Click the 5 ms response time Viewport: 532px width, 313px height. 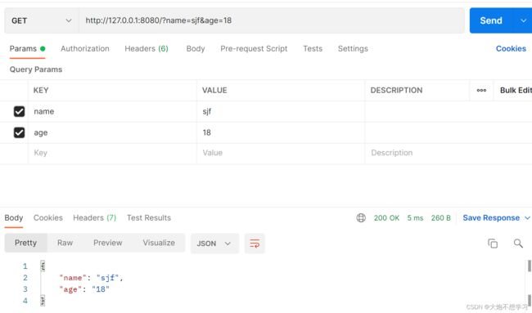pos(415,218)
